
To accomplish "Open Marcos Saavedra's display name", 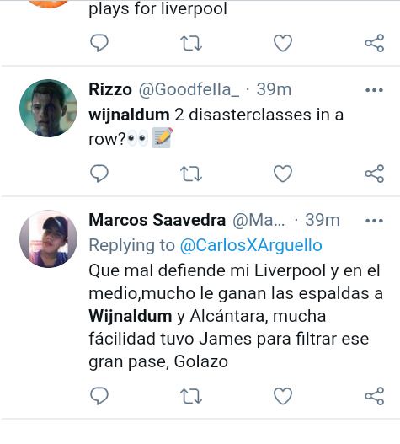I will click(x=157, y=220).
